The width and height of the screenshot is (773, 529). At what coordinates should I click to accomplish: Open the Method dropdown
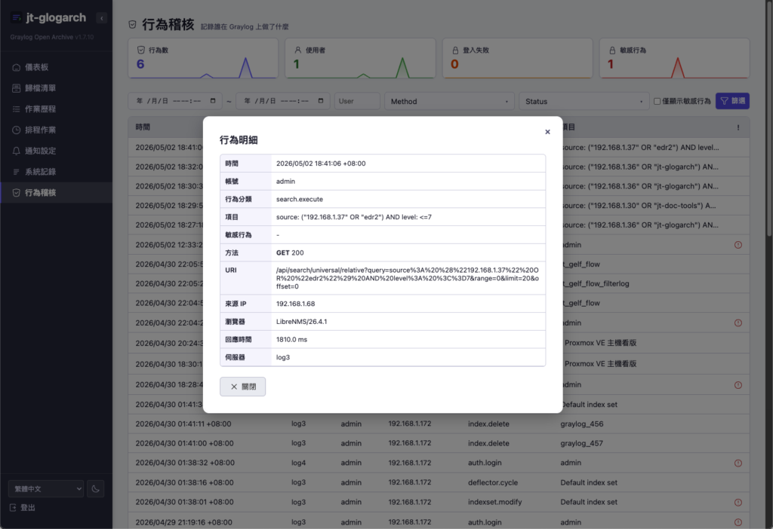tap(449, 101)
